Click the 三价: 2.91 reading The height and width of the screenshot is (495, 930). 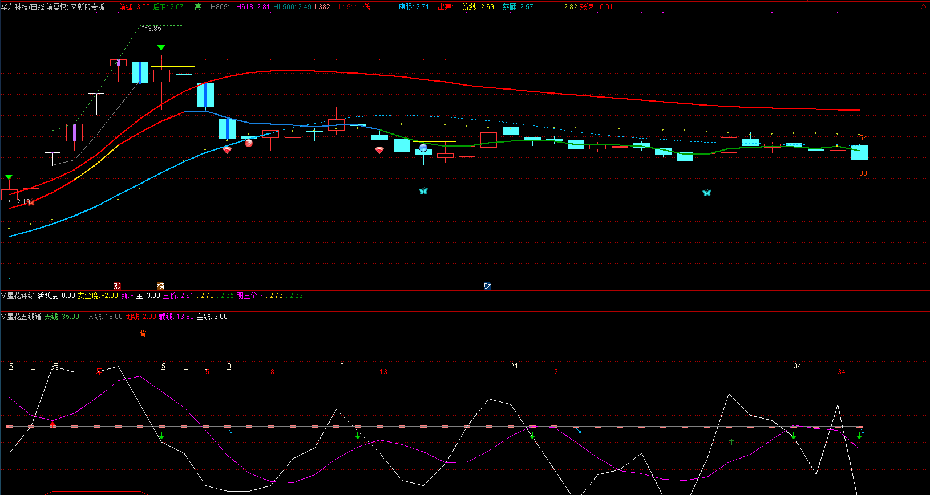[179, 295]
